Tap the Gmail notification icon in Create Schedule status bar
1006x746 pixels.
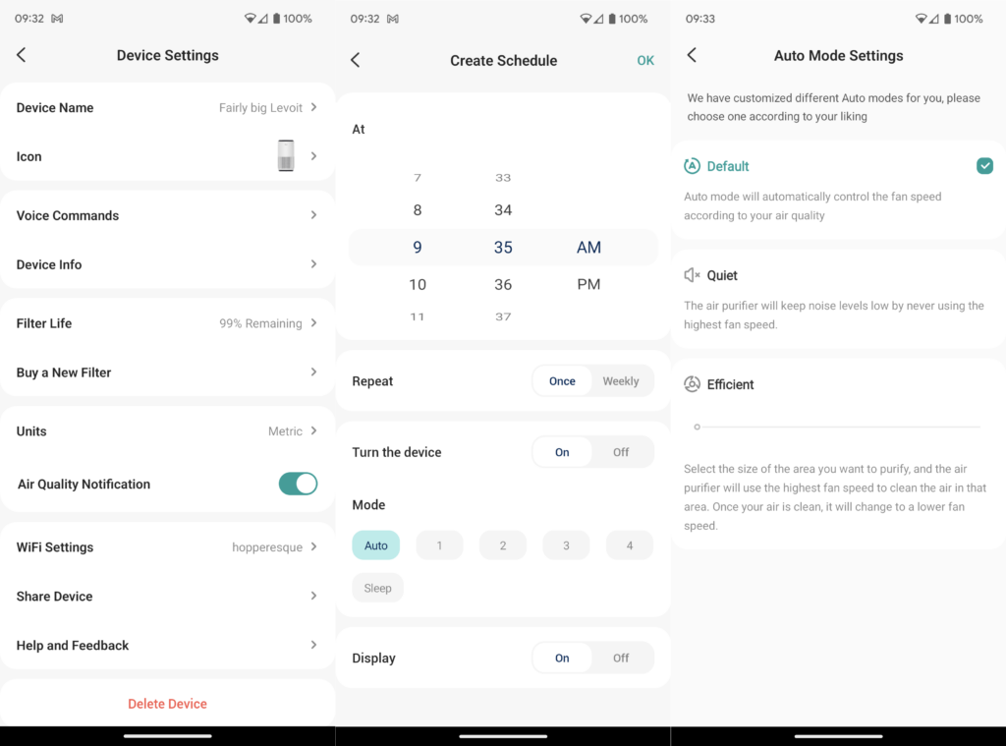point(393,19)
